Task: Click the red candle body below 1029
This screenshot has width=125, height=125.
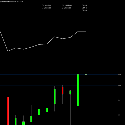Action: [x=62, y=90]
